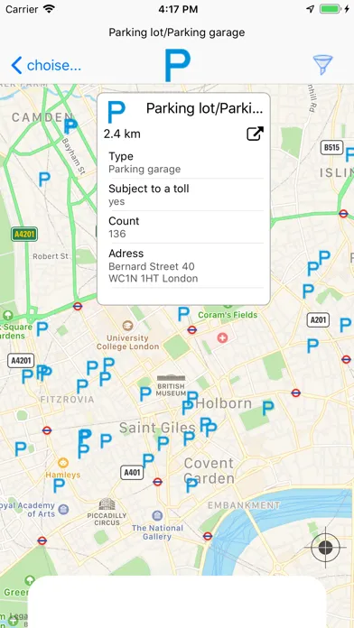Viewport: 354px width, 628px height.
Task: Tap the FITZROVIA map label
Action: tap(67, 400)
